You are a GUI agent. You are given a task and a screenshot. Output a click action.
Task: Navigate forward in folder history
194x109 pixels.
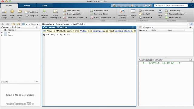[x=8, y=24]
